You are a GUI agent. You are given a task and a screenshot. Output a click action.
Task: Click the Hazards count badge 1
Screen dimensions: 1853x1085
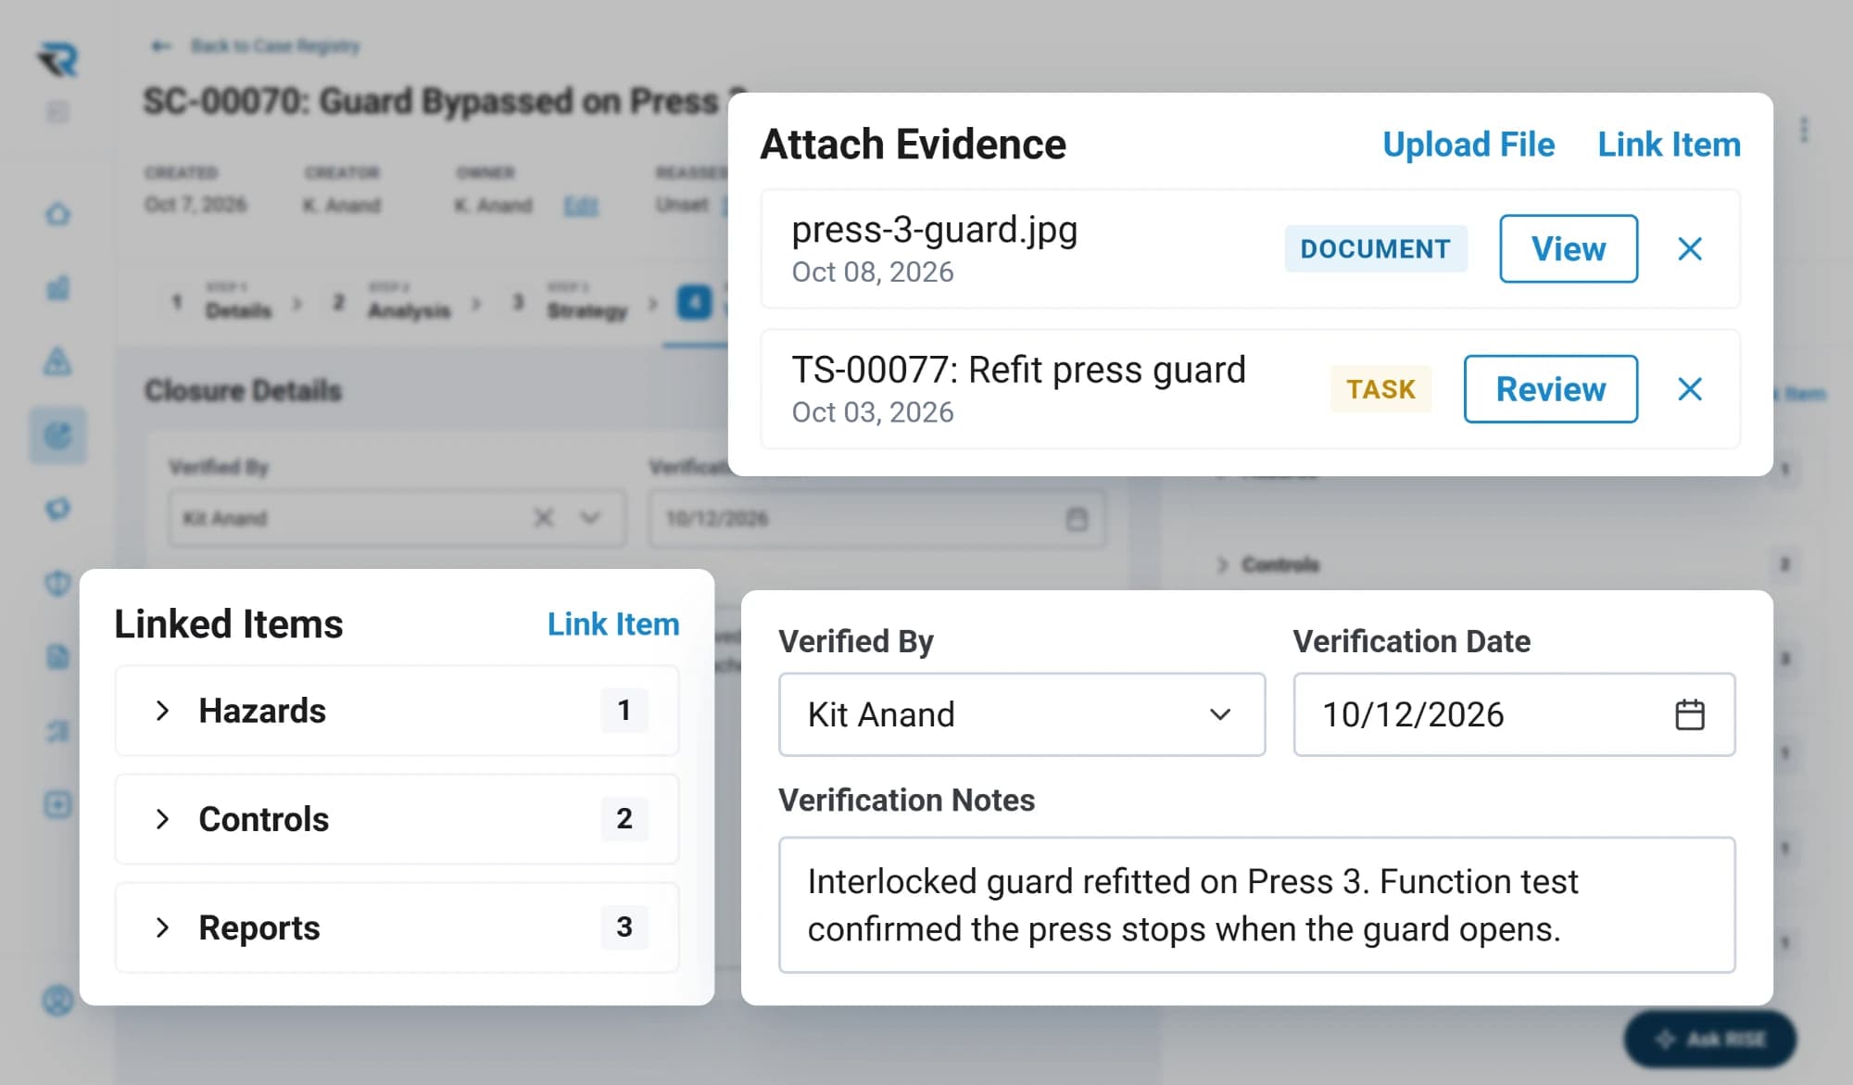624,711
